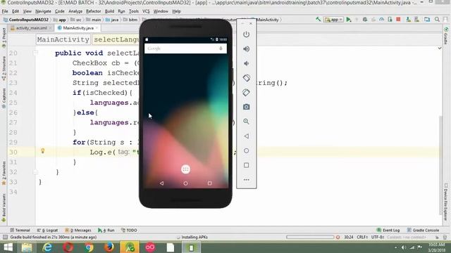Run app with green play icon
The width and height of the screenshot is (451, 253).
[x=349, y=20]
